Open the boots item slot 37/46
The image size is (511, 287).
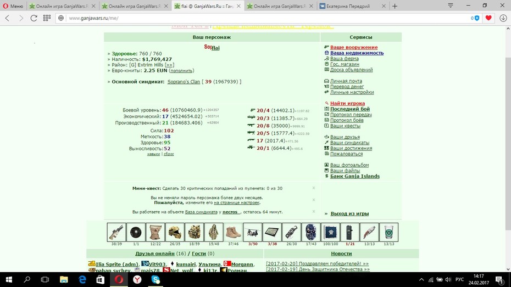234,232
